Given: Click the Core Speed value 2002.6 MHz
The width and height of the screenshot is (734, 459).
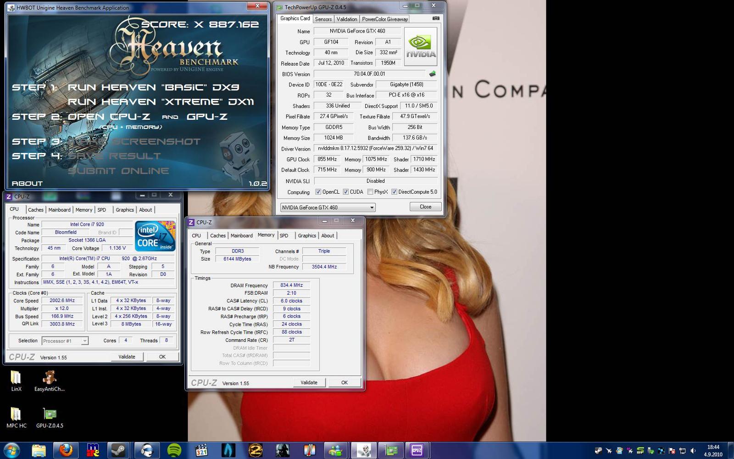Looking at the screenshot, I should (x=62, y=301).
